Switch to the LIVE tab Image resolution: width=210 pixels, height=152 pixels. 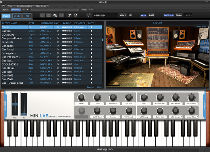[27, 16]
